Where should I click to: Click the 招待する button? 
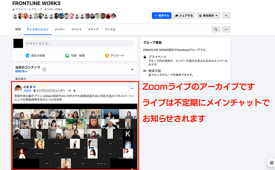[162, 16]
